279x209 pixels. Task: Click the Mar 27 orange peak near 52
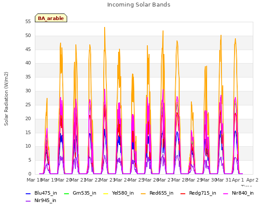(x=163, y=31)
